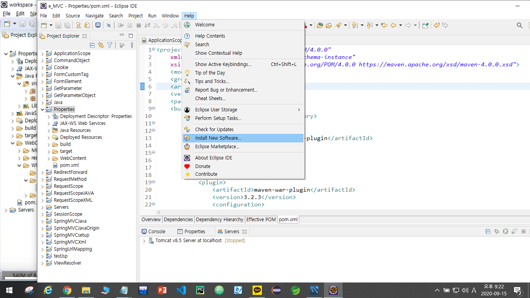Toggle code folding at line 11
This screenshot has height=298, width=530.
(x=154, y=123)
